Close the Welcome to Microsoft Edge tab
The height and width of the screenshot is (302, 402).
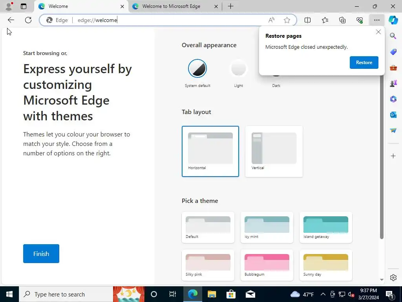click(x=216, y=6)
